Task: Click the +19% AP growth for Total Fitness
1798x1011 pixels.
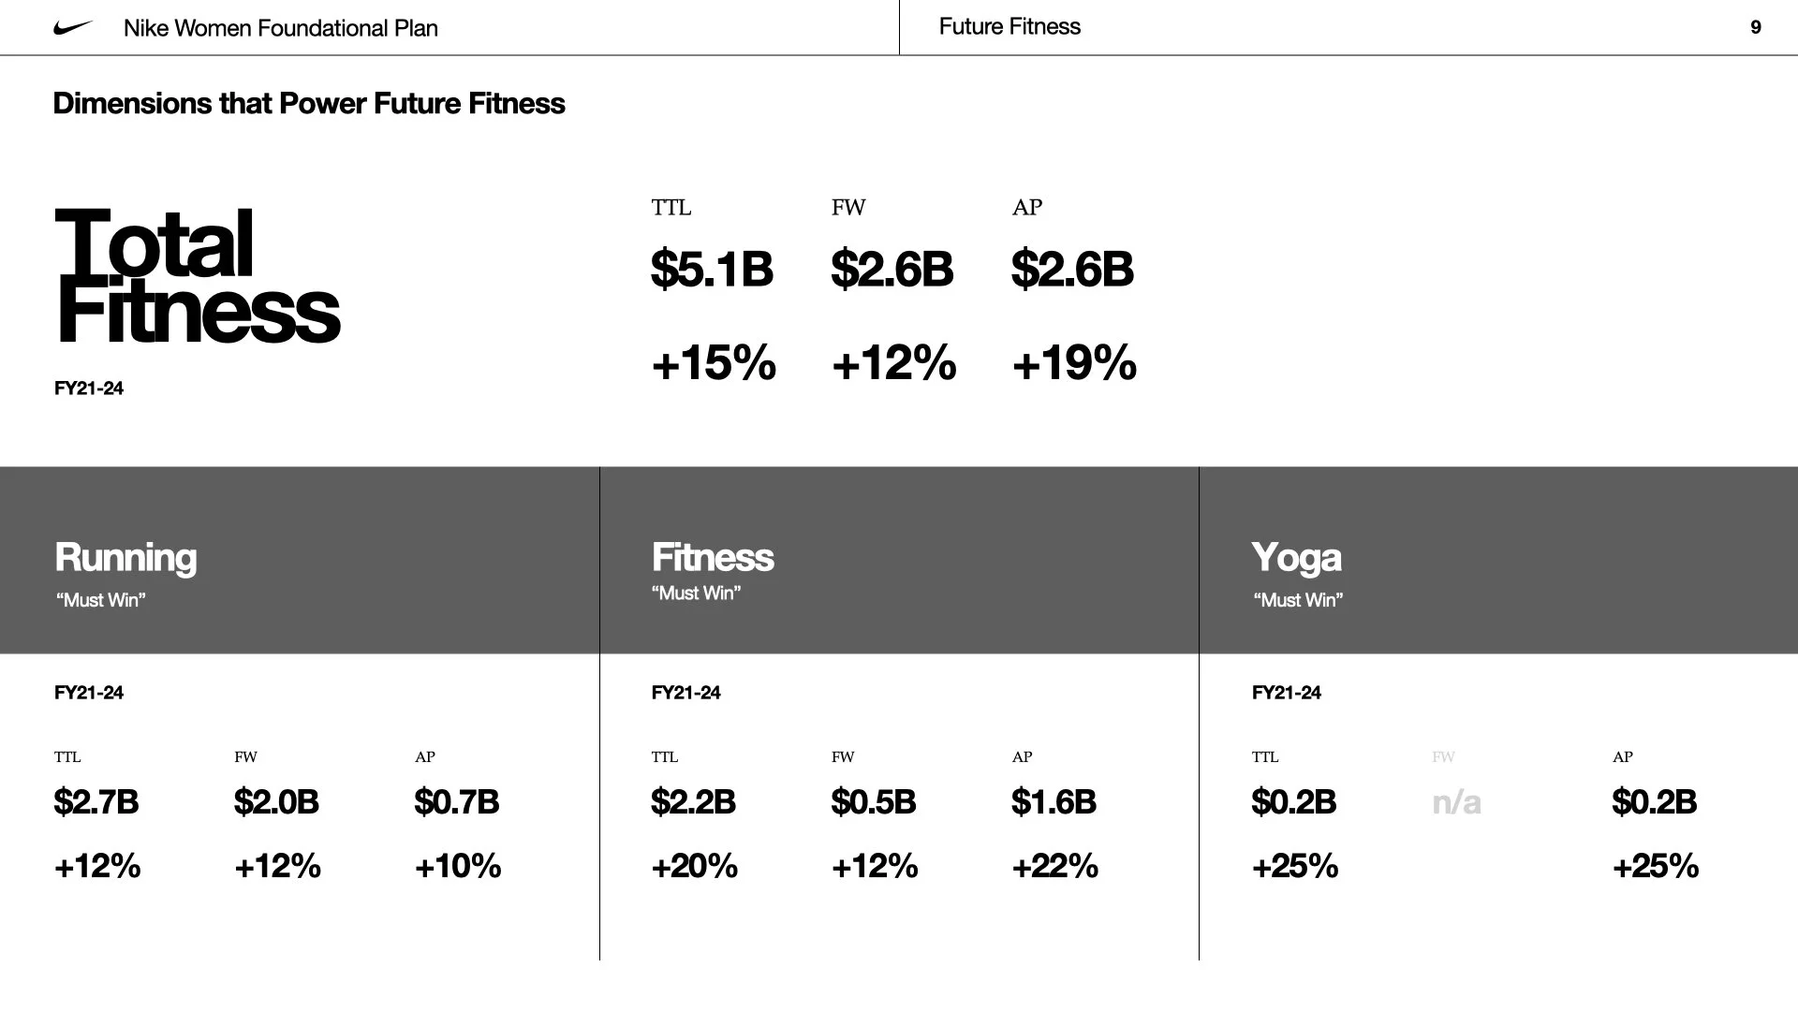Action: (1073, 362)
